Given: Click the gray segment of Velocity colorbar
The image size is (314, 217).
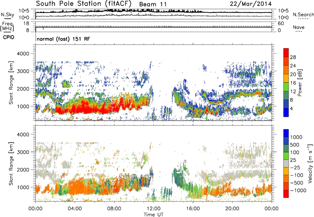Looking at the screenshot, I should (x=286, y=164).
